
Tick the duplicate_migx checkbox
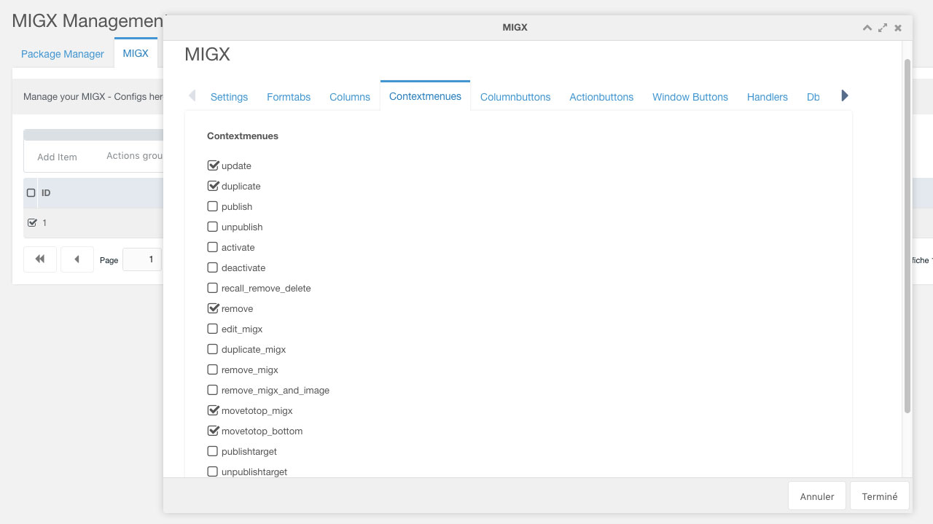pos(213,349)
